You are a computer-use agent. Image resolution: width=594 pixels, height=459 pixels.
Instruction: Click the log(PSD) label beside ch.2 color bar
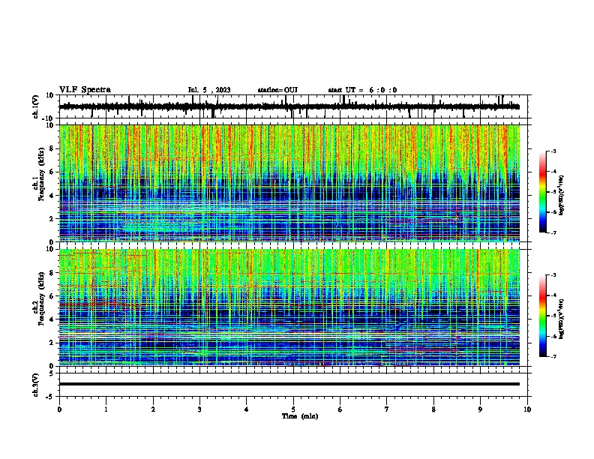562,319
